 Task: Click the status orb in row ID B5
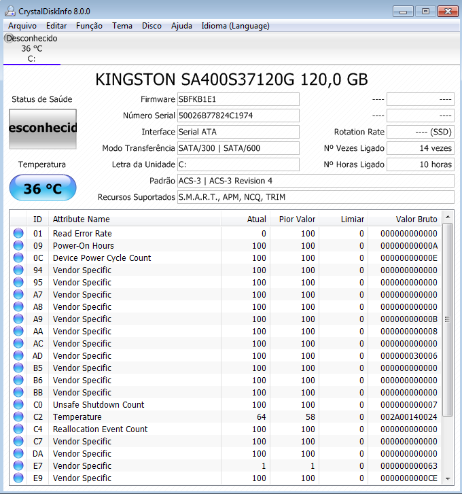[x=18, y=368]
